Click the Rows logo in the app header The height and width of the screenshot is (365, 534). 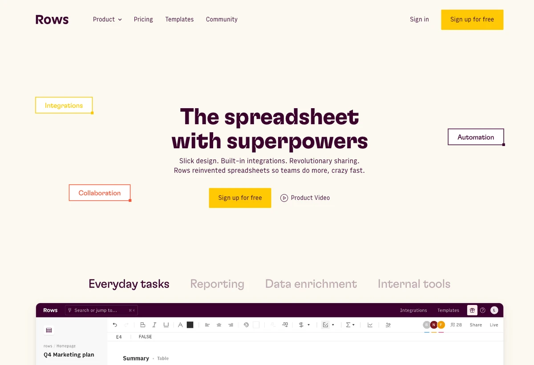pyautogui.click(x=50, y=310)
